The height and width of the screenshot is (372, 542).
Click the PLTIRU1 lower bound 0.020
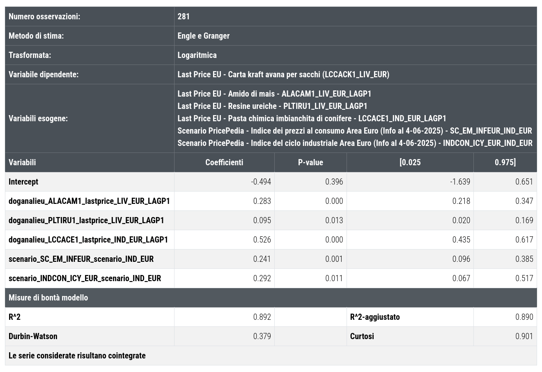(461, 220)
